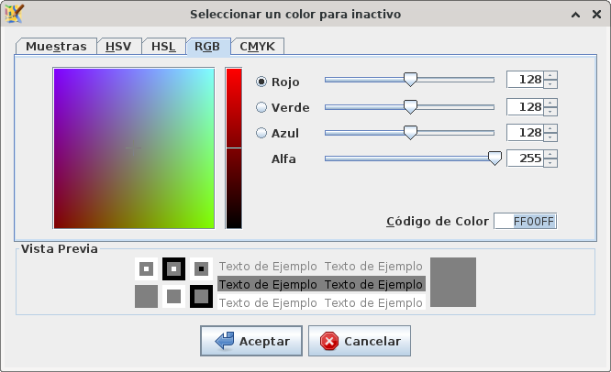
Task: Click the blue arrow icon on Aceptar
Action: pos(225,341)
